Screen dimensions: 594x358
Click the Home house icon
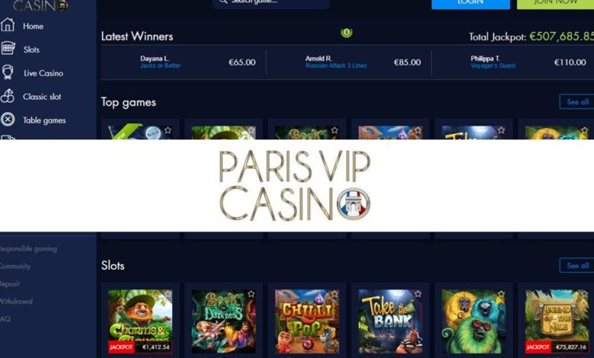(x=8, y=25)
